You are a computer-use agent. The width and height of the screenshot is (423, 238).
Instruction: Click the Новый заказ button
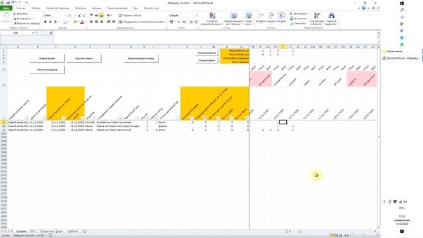tap(47, 58)
